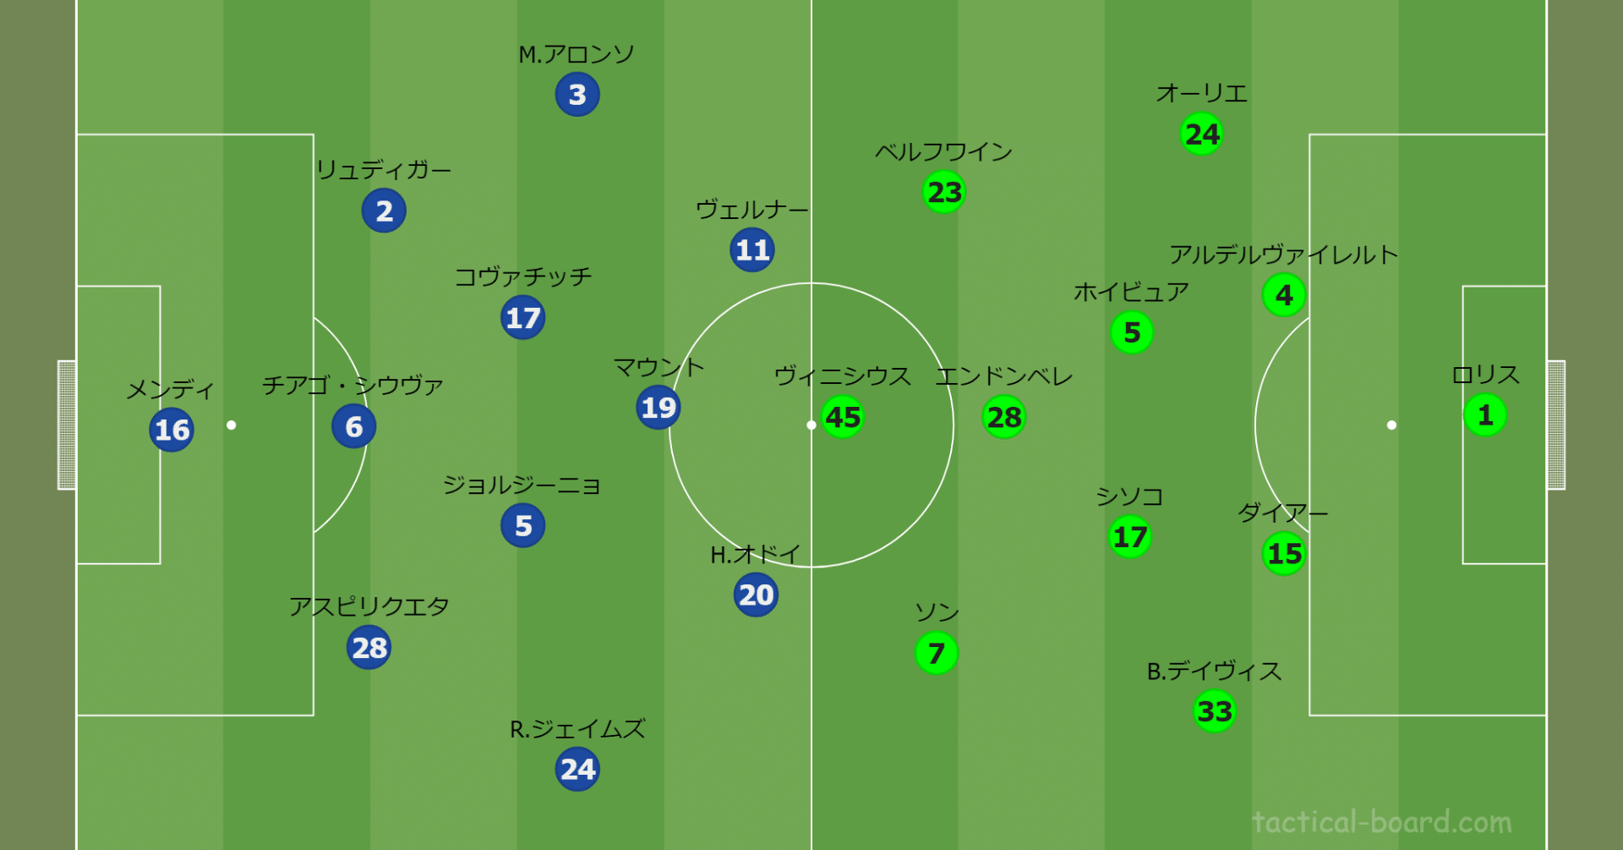The image size is (1623, 850).
Task: Select blue goalkeeper marker 16
Action: coord(172,430)
